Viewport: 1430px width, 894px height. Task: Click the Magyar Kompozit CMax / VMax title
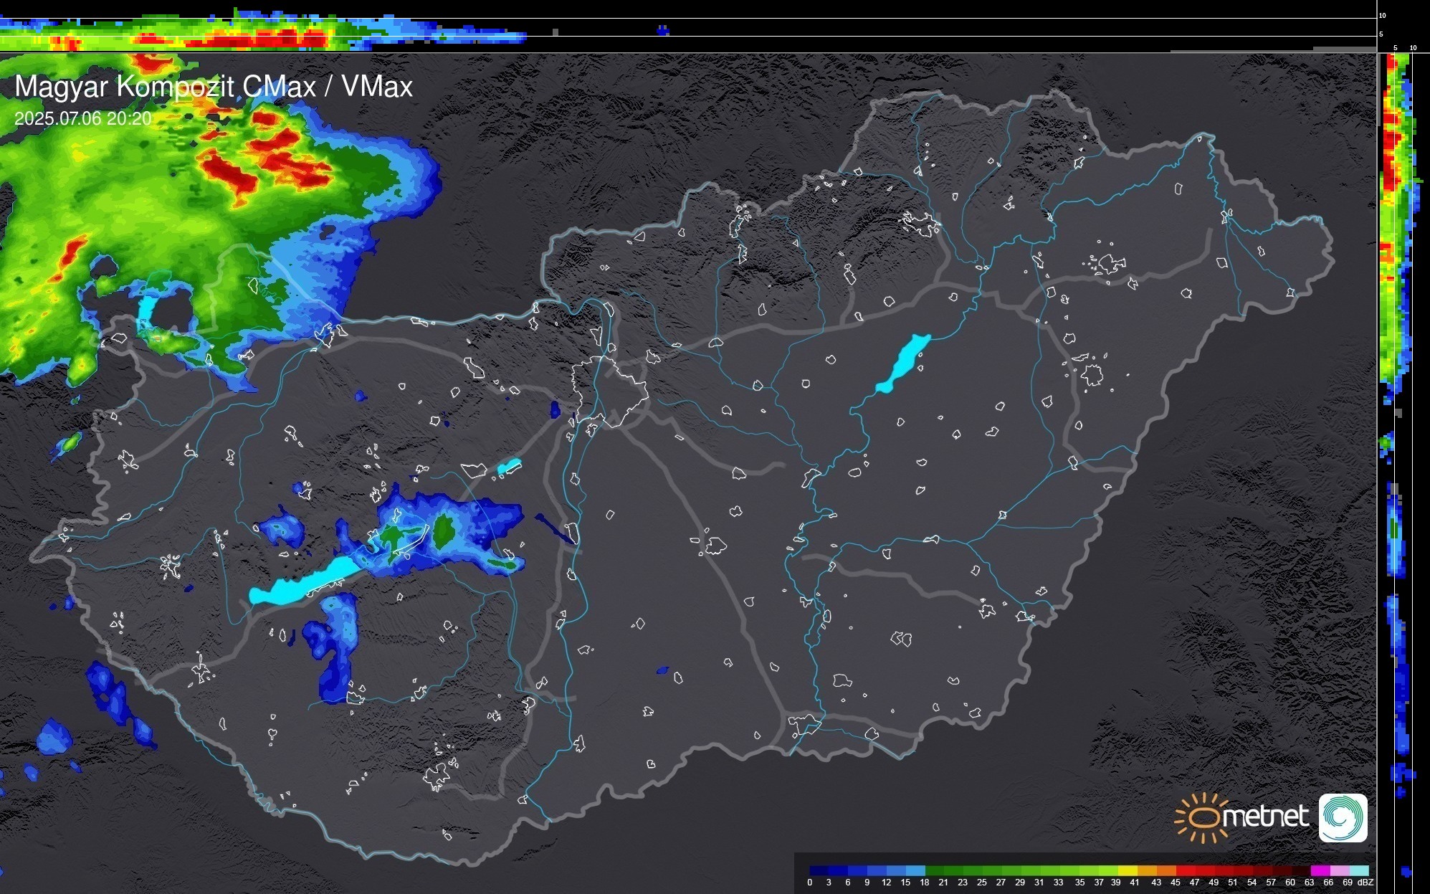[214, 87]
